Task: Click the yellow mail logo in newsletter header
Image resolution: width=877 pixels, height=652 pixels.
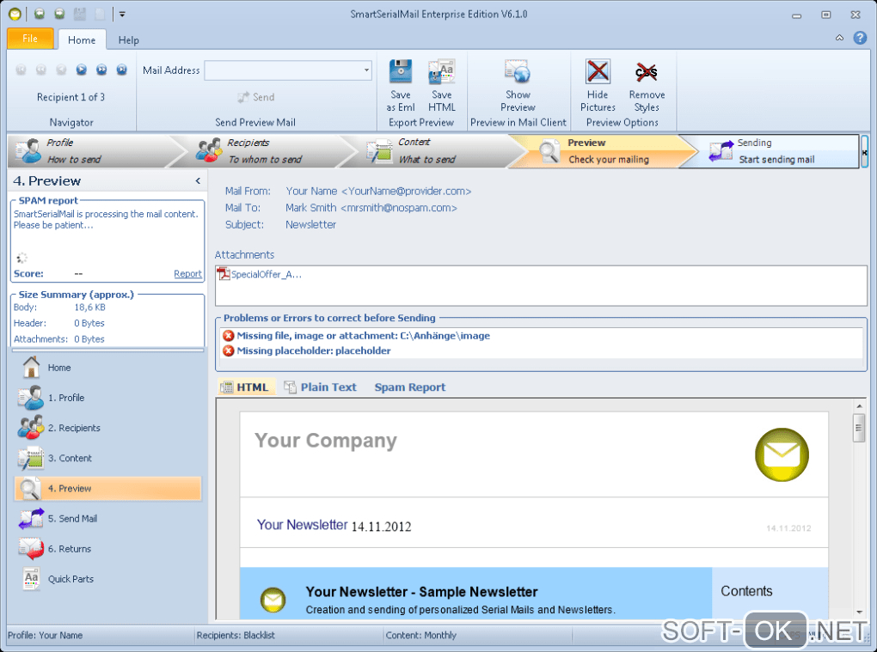Action: click(782, 454)
